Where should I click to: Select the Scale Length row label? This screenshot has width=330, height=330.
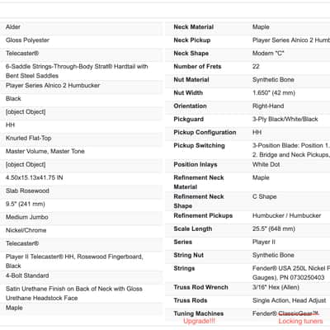193,229
